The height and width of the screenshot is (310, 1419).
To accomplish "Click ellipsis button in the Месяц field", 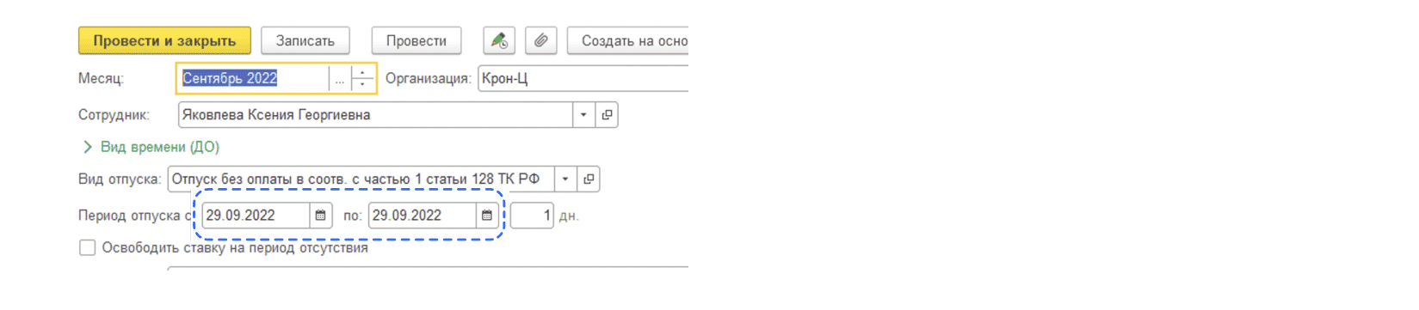I will [x=340, y=78].
